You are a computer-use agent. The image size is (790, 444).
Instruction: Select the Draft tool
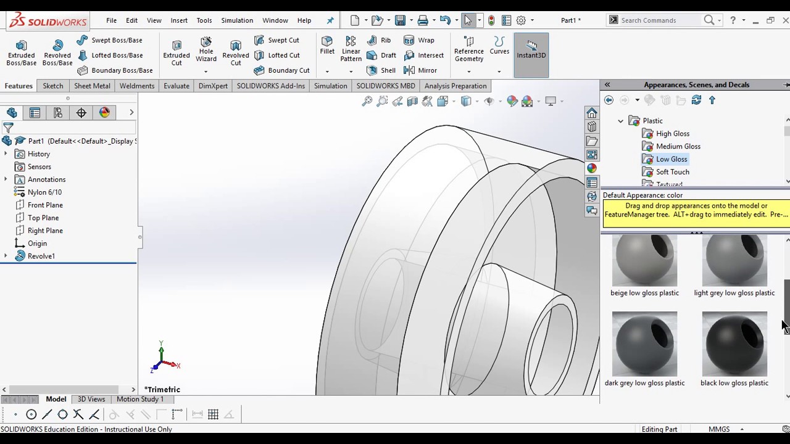point(381,55)
